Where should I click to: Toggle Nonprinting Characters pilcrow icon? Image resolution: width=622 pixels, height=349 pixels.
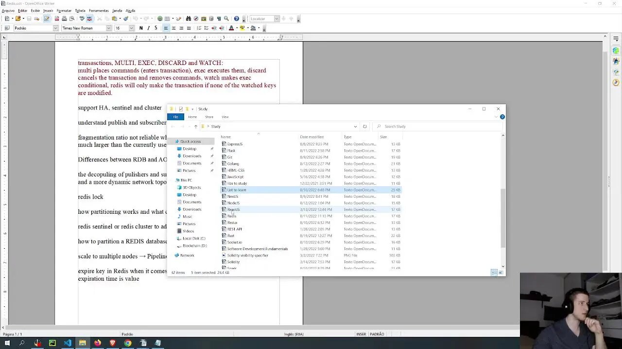click(219, 19)
